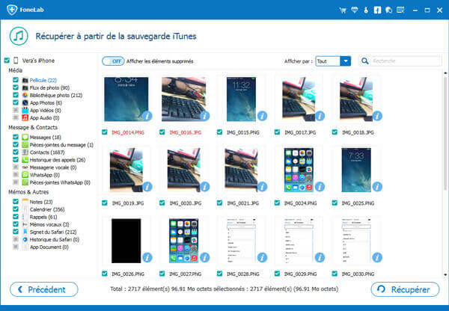Viewport: 449px width, 311px height.
Task: Open Bibliothèque photo (212) category
Action: [56, 95]
